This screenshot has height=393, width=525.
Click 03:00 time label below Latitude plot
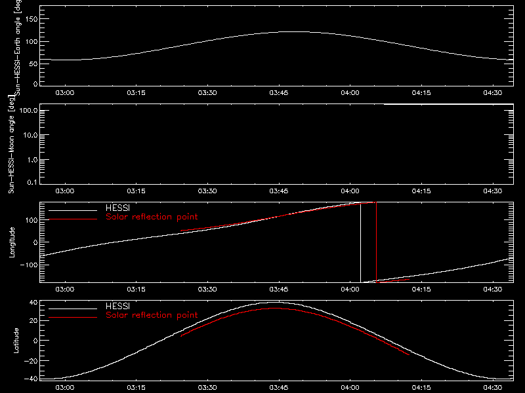[65, 388]
